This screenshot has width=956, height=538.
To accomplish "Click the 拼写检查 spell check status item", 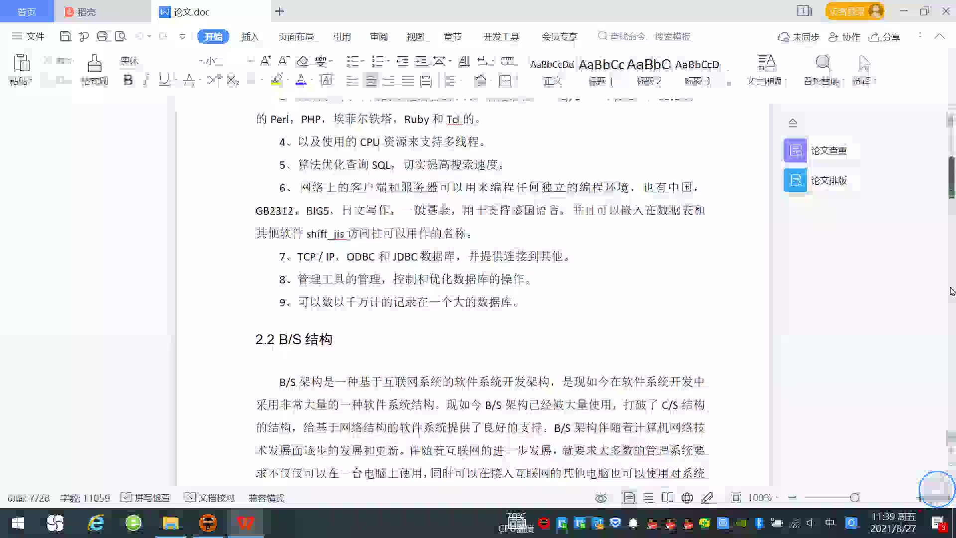I will pyautogui.click(x=145, y=498).
